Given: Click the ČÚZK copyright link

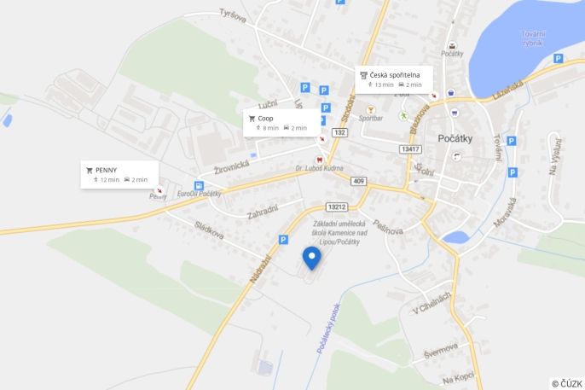Looking at the screenshot, I should click(x=567, y=384).
